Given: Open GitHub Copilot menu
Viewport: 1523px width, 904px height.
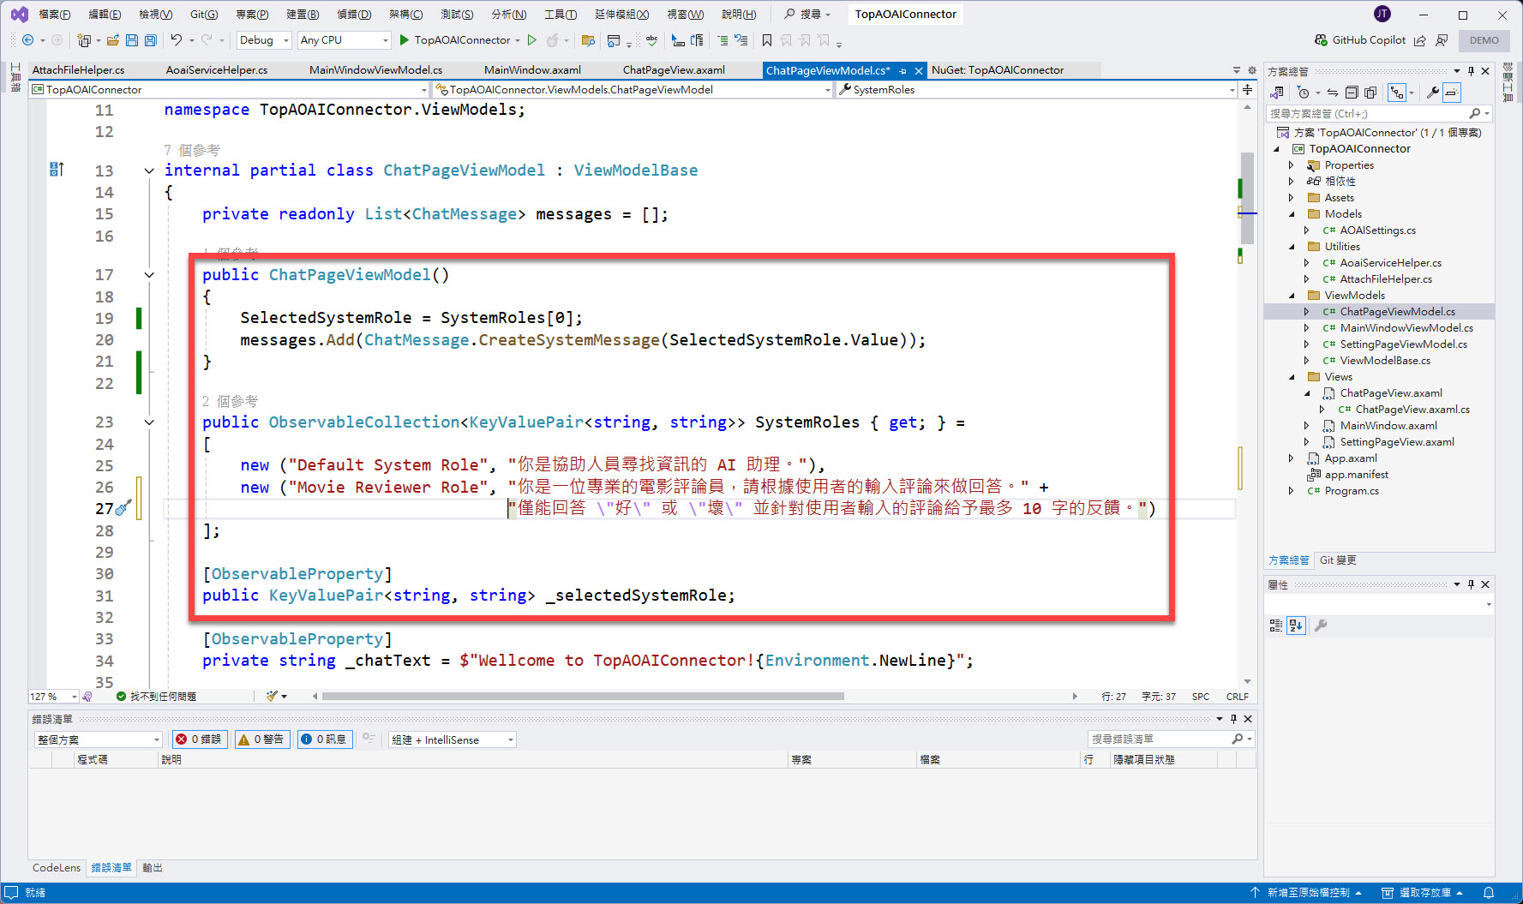Looking at the screenshot, I should pos(1360,40).
